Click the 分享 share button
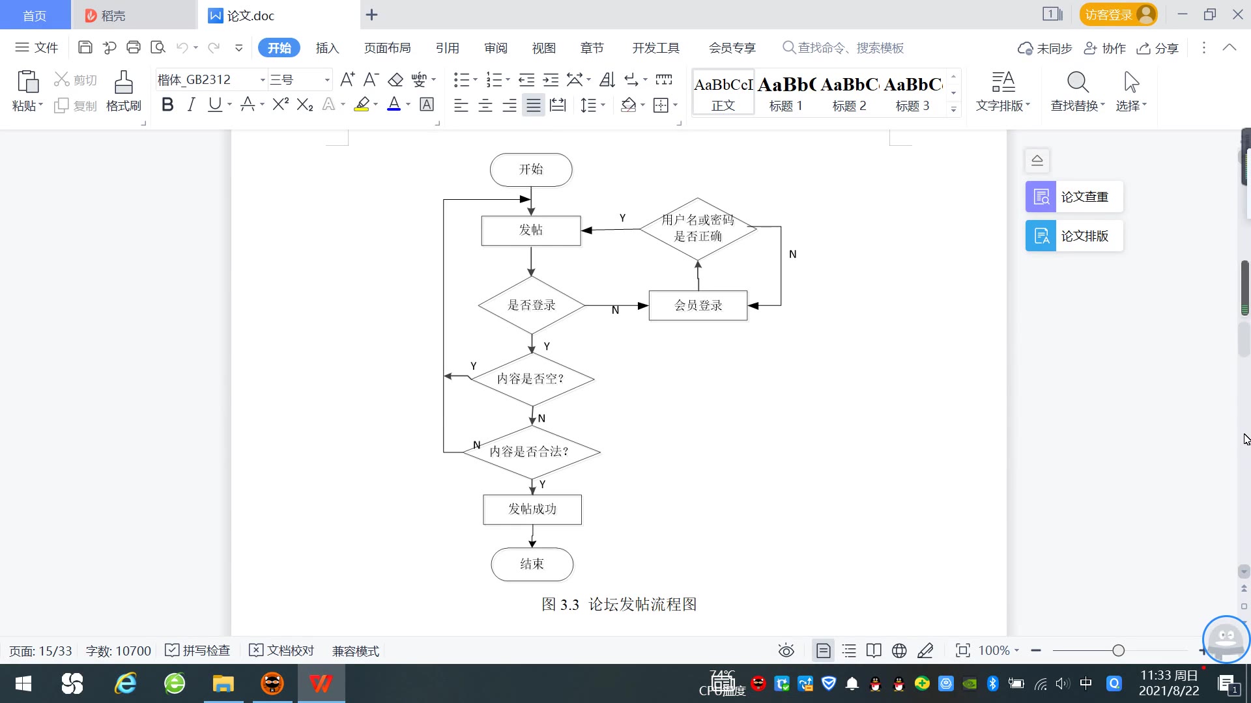 tap(1158, 48)
